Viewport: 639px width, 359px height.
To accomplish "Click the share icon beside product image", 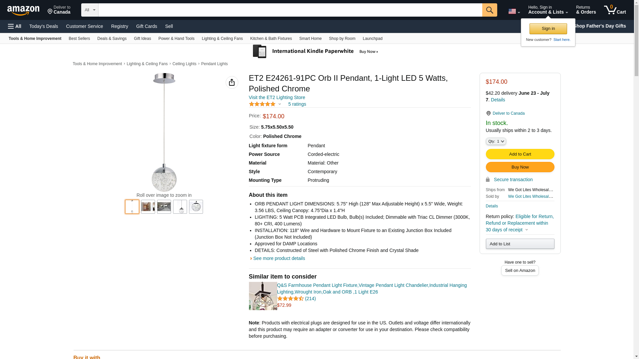I will point(232,82).
